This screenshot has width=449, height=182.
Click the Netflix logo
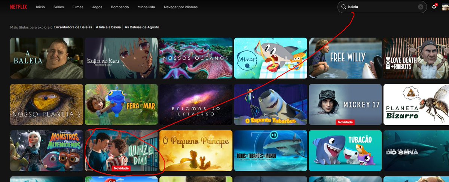(x=18, y=7)
